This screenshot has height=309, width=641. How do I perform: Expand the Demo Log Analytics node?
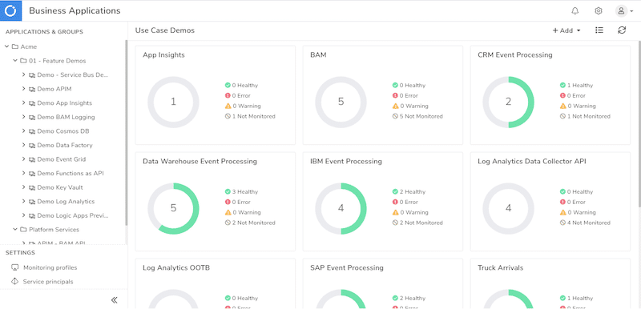pyautogui.click(x=24, y=202)
